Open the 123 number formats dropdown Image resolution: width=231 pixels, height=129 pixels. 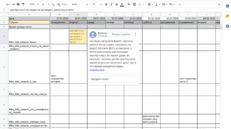[x=64, y=4]
